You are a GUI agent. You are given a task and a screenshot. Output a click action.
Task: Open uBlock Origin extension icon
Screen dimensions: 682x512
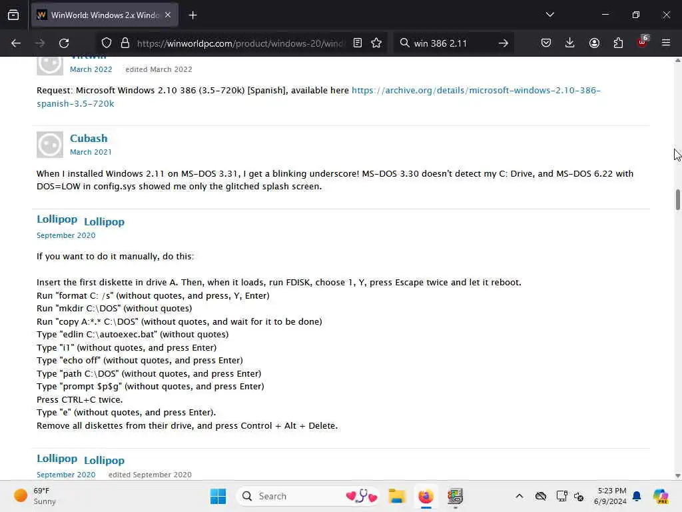coord(643,42)
